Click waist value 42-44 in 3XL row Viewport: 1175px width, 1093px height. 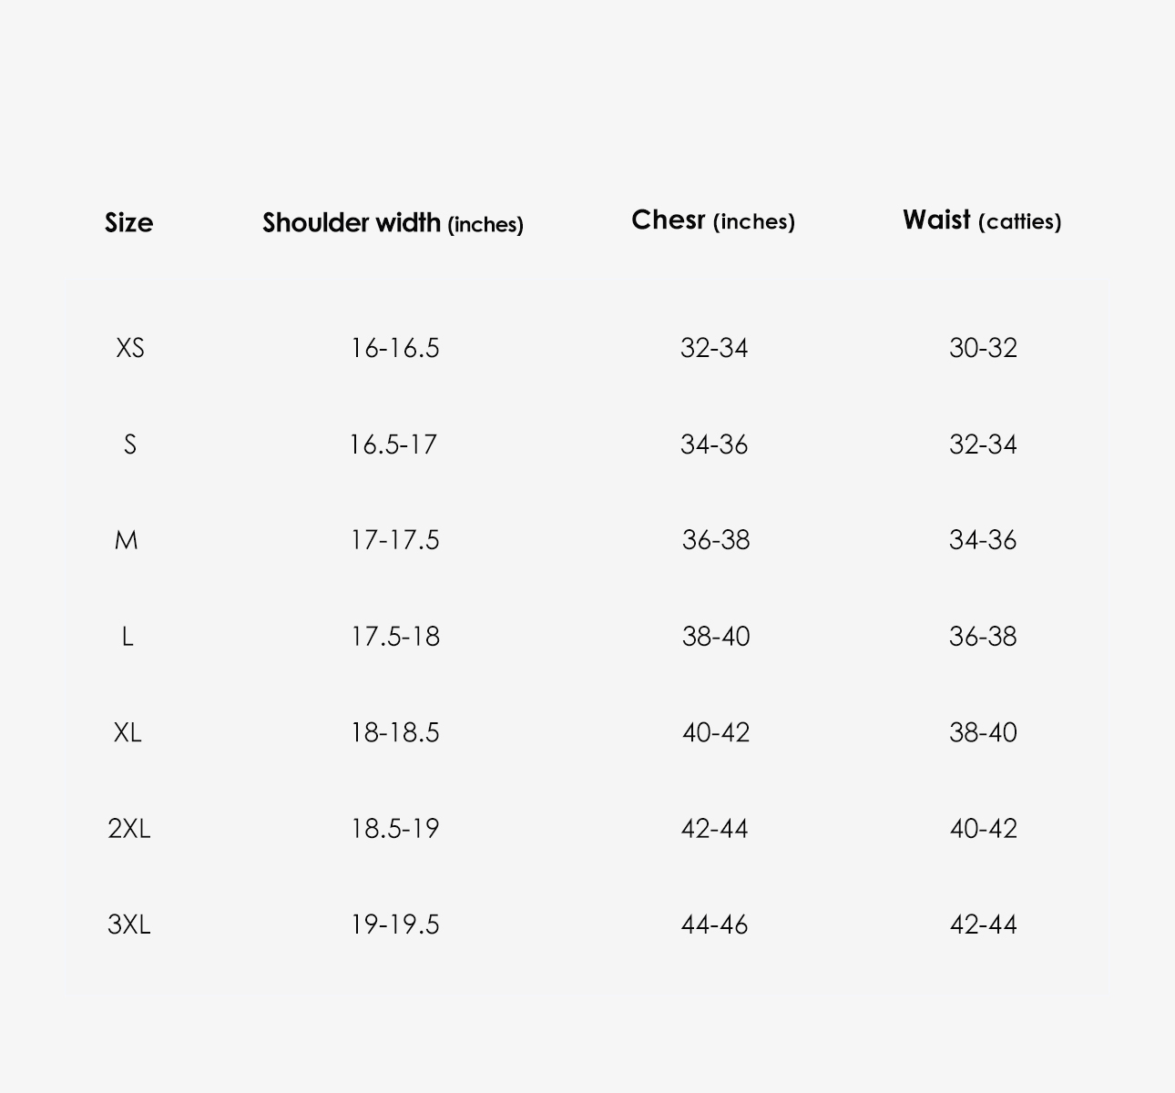coord(983,924)
